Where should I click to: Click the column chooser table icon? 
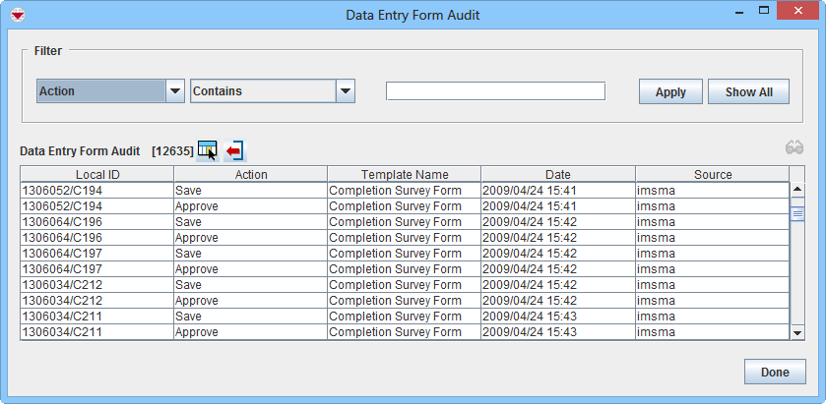click(x=207, y=150)
